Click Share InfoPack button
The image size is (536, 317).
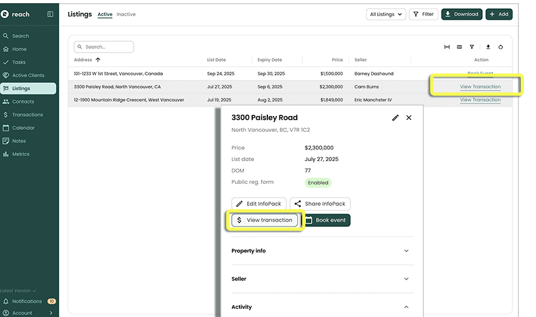pyautogui.click(x=320, y=204)
